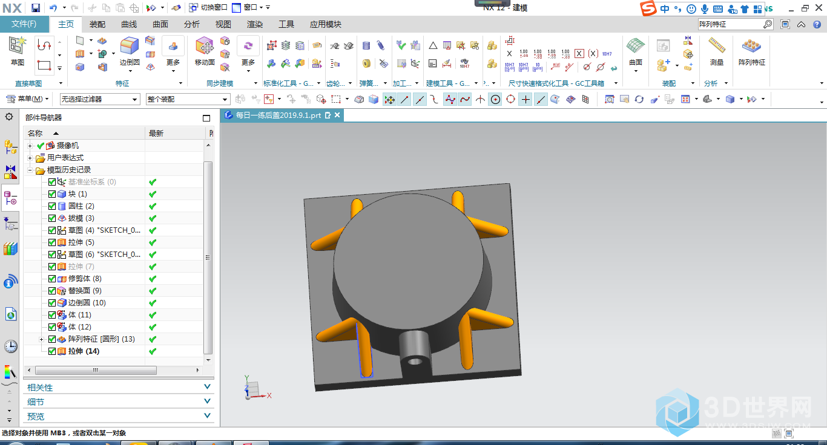Open the Part Navigator sidebar tab icon
Image resolution: width=827 pixels, height=445 pixels.
click(10, 198)
